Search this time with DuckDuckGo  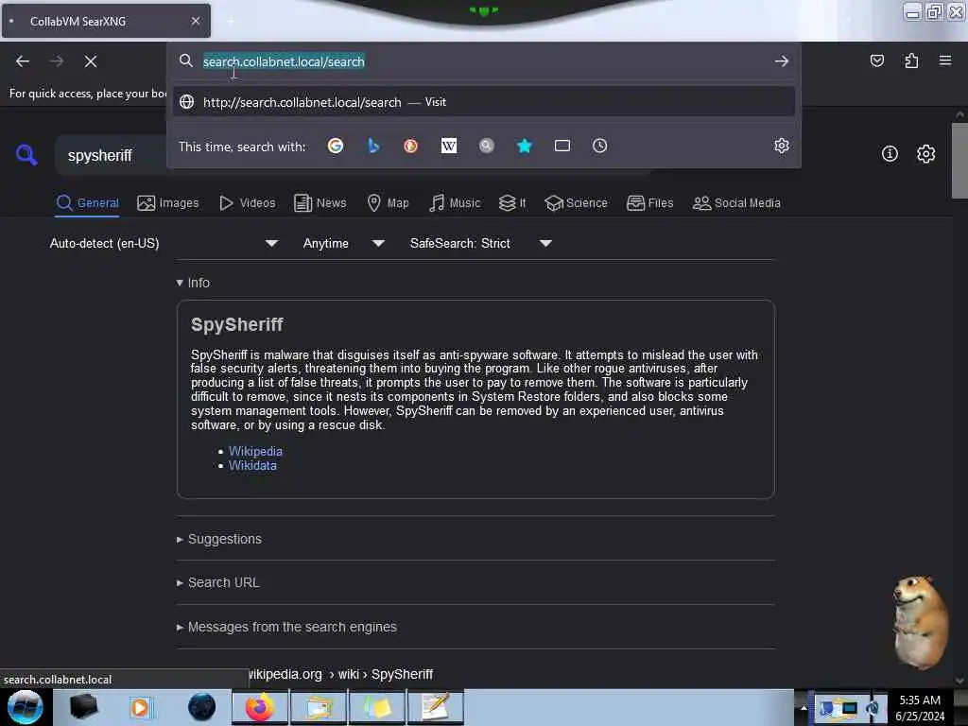pos(410,146)
